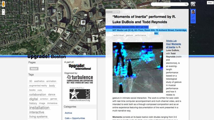
Task: Select the games tag
Action: click(x=54, y=99)
